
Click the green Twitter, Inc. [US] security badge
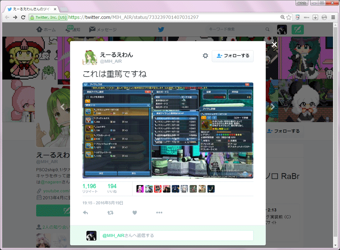pyautogui.click(x=48, y=17)
